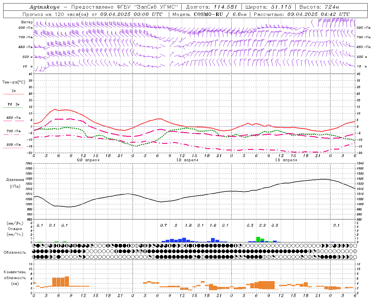Select the date label 10 апреля
This screenshot has height=298, width=372.
point(187,160)
